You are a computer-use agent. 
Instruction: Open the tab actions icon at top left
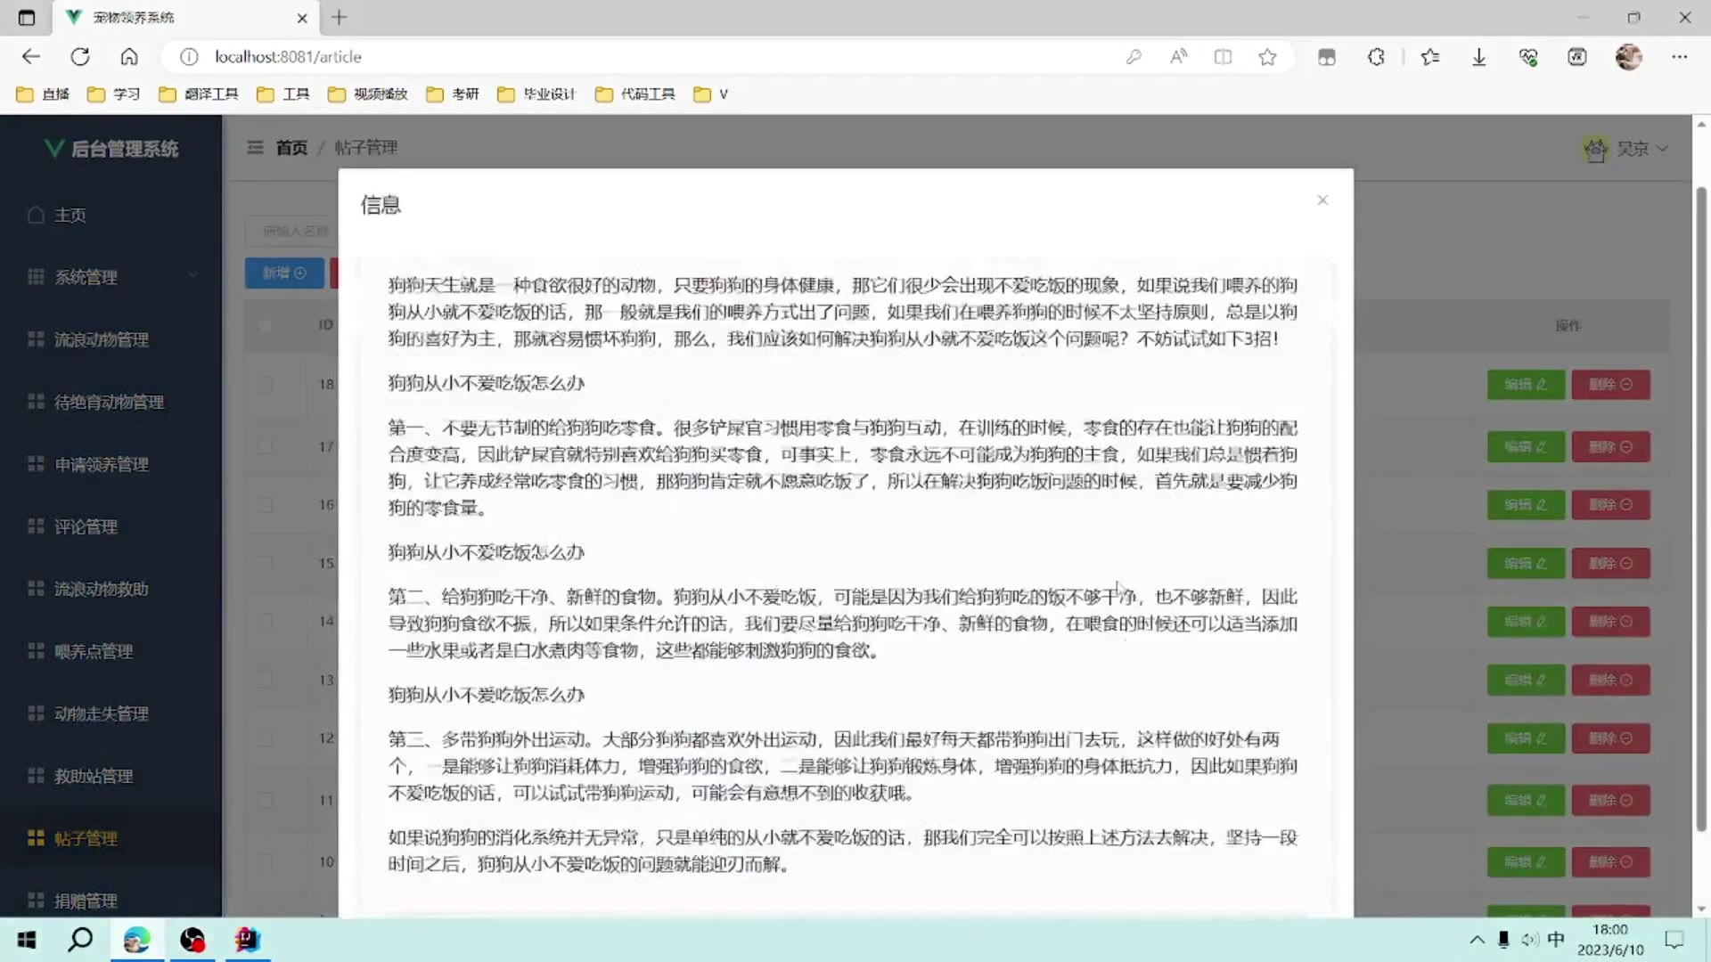click(27, 18)
